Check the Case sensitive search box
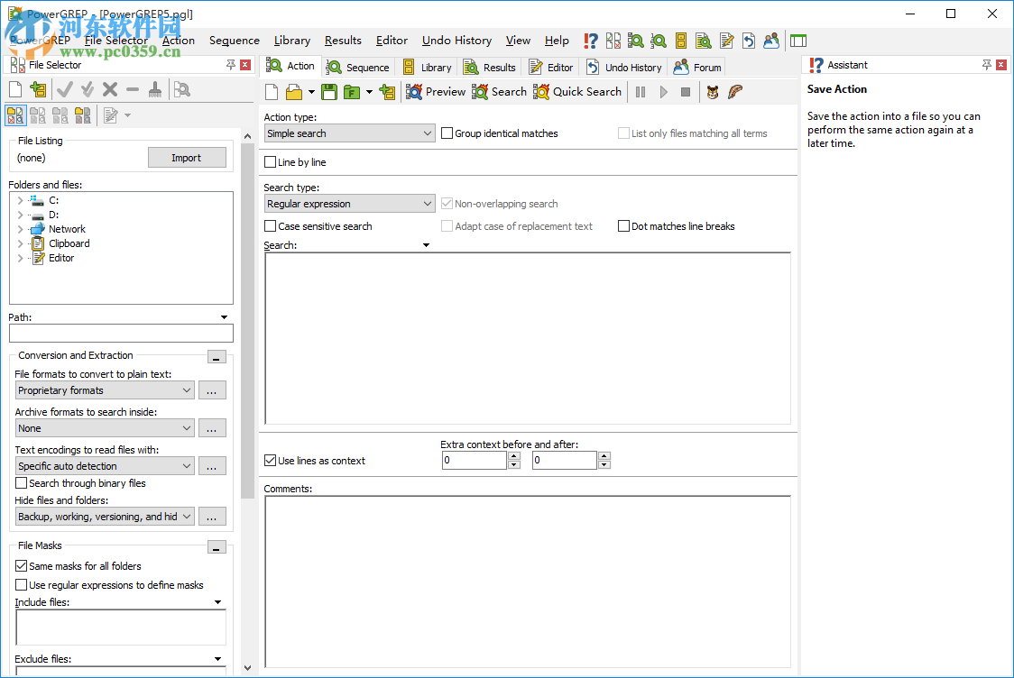Screen dimensions: 1014x678 click(269, 226)
